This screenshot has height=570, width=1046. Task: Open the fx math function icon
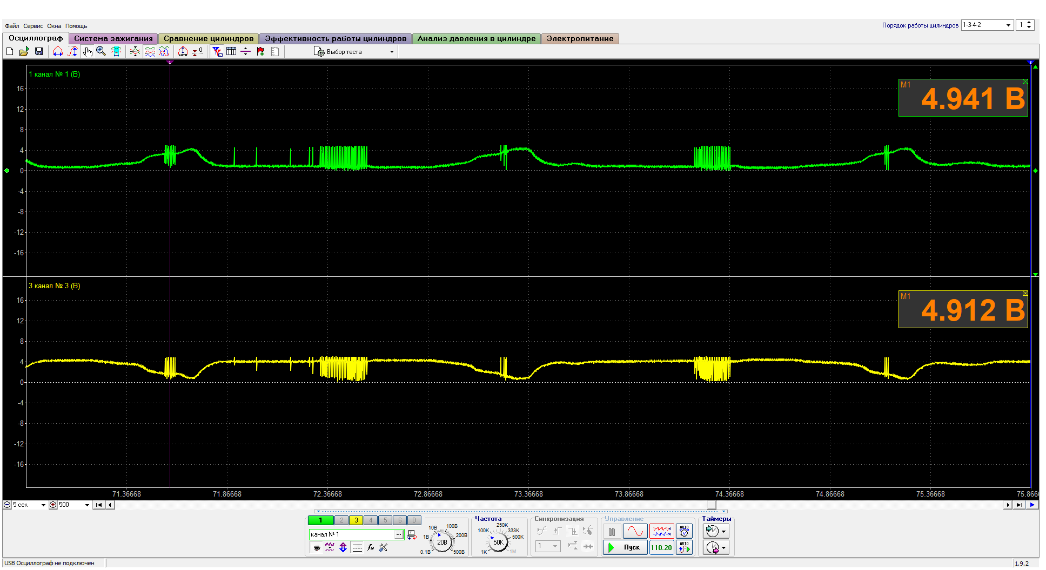(x=371, y=547)
